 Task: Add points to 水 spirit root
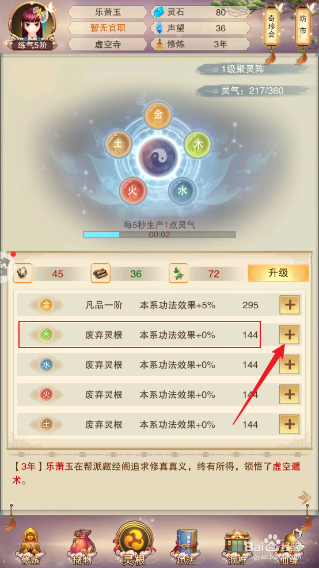click(x=290, y=364)
